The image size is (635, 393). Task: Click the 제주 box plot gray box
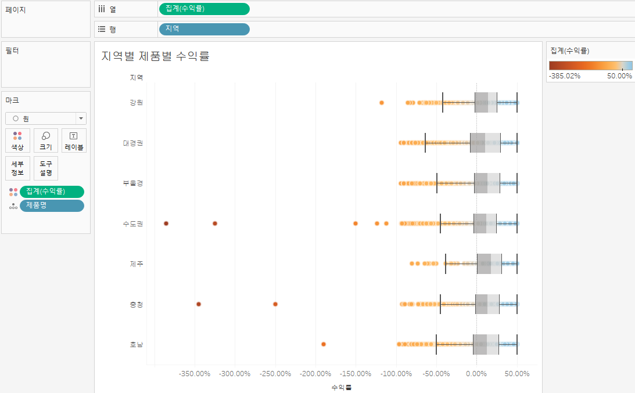click(489, 264)
